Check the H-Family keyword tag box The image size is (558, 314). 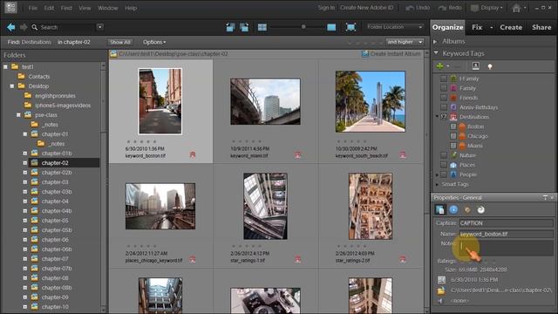[444, 78]
